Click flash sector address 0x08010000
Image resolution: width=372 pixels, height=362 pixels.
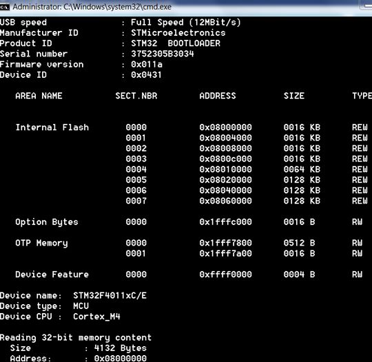[x=225, y=169]
